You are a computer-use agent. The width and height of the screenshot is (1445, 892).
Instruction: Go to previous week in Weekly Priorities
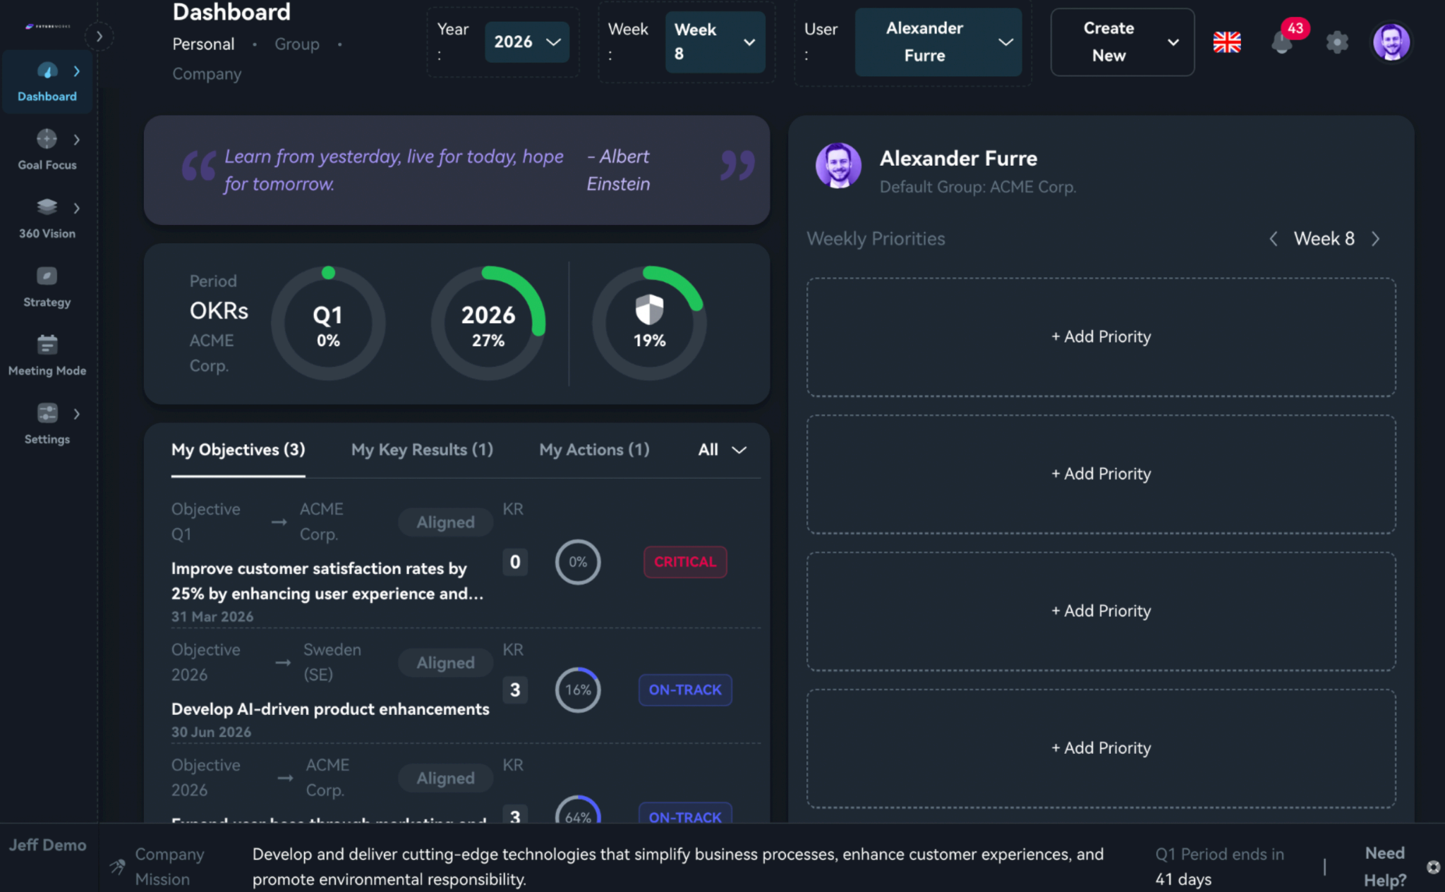click(x=1274, y=239)
